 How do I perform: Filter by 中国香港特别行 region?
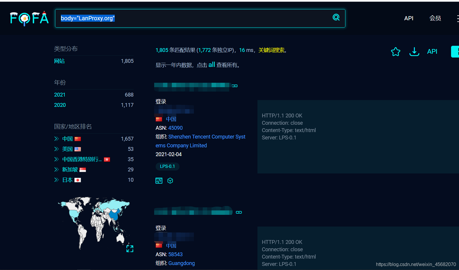(82, 159)
